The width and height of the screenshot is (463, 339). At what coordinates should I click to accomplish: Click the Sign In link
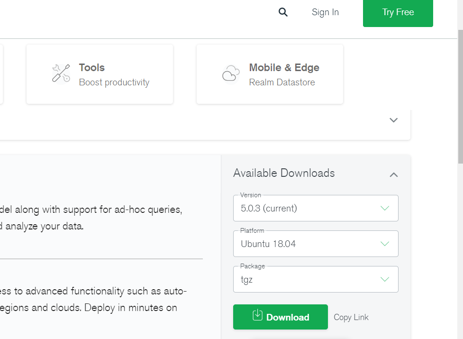pyautogui.click(x=325, y=12)
